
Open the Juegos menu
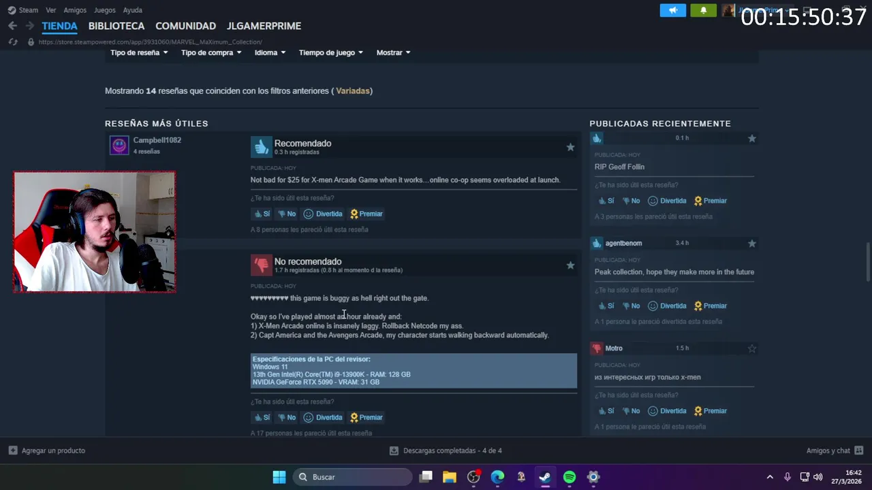click(104, 10)
